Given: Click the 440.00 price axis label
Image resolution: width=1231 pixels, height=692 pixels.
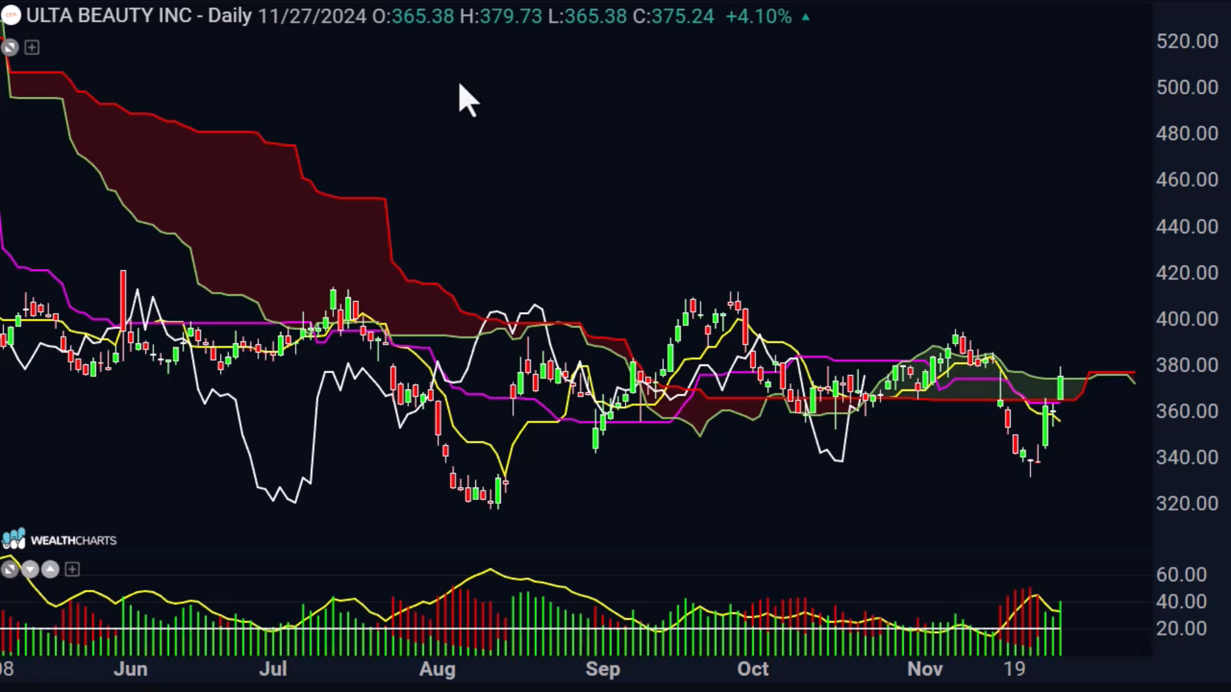Looking at the screenshot, I should (1187, 226).
